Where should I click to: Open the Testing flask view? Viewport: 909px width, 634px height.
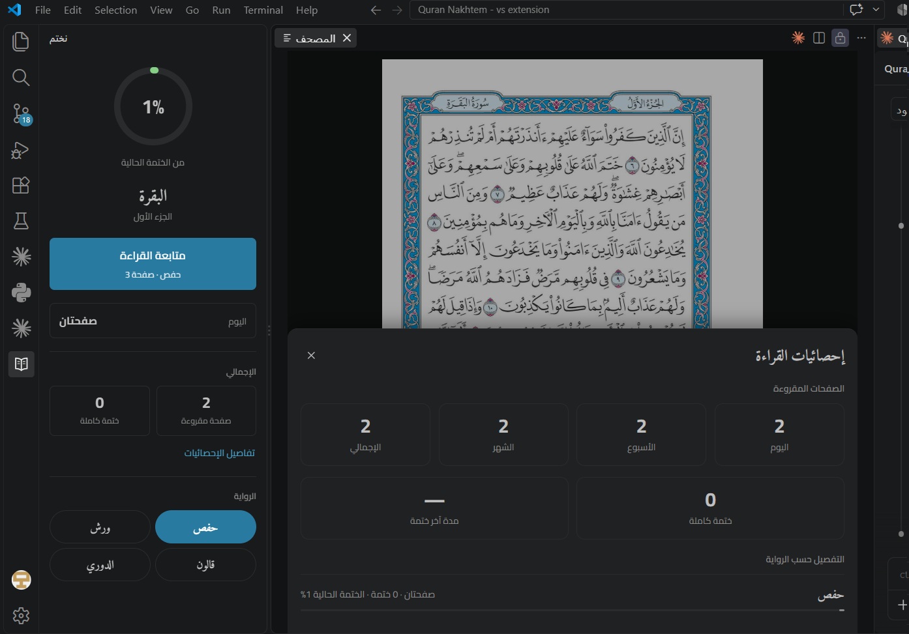point(21,222)
